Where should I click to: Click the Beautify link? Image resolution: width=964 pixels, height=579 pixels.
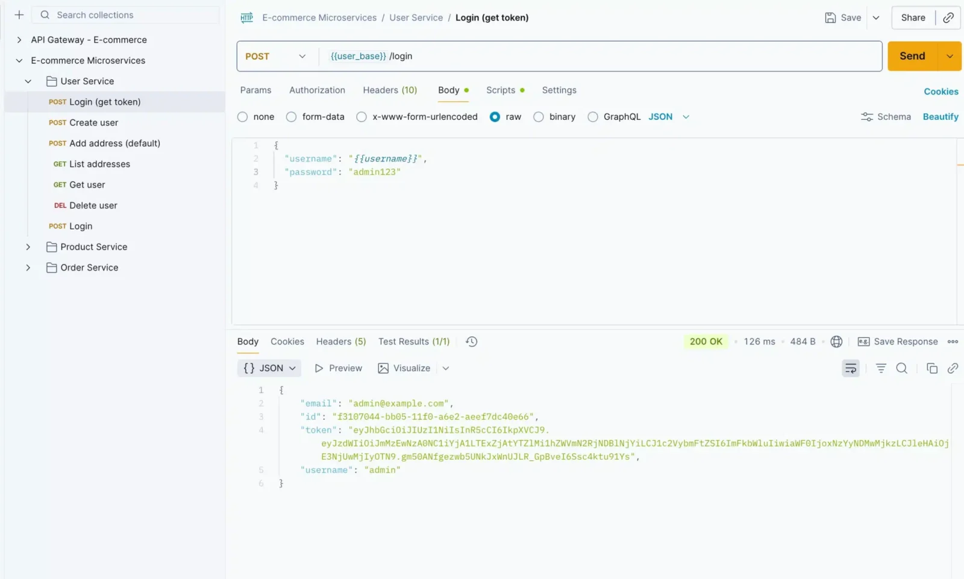coord(940,117)
